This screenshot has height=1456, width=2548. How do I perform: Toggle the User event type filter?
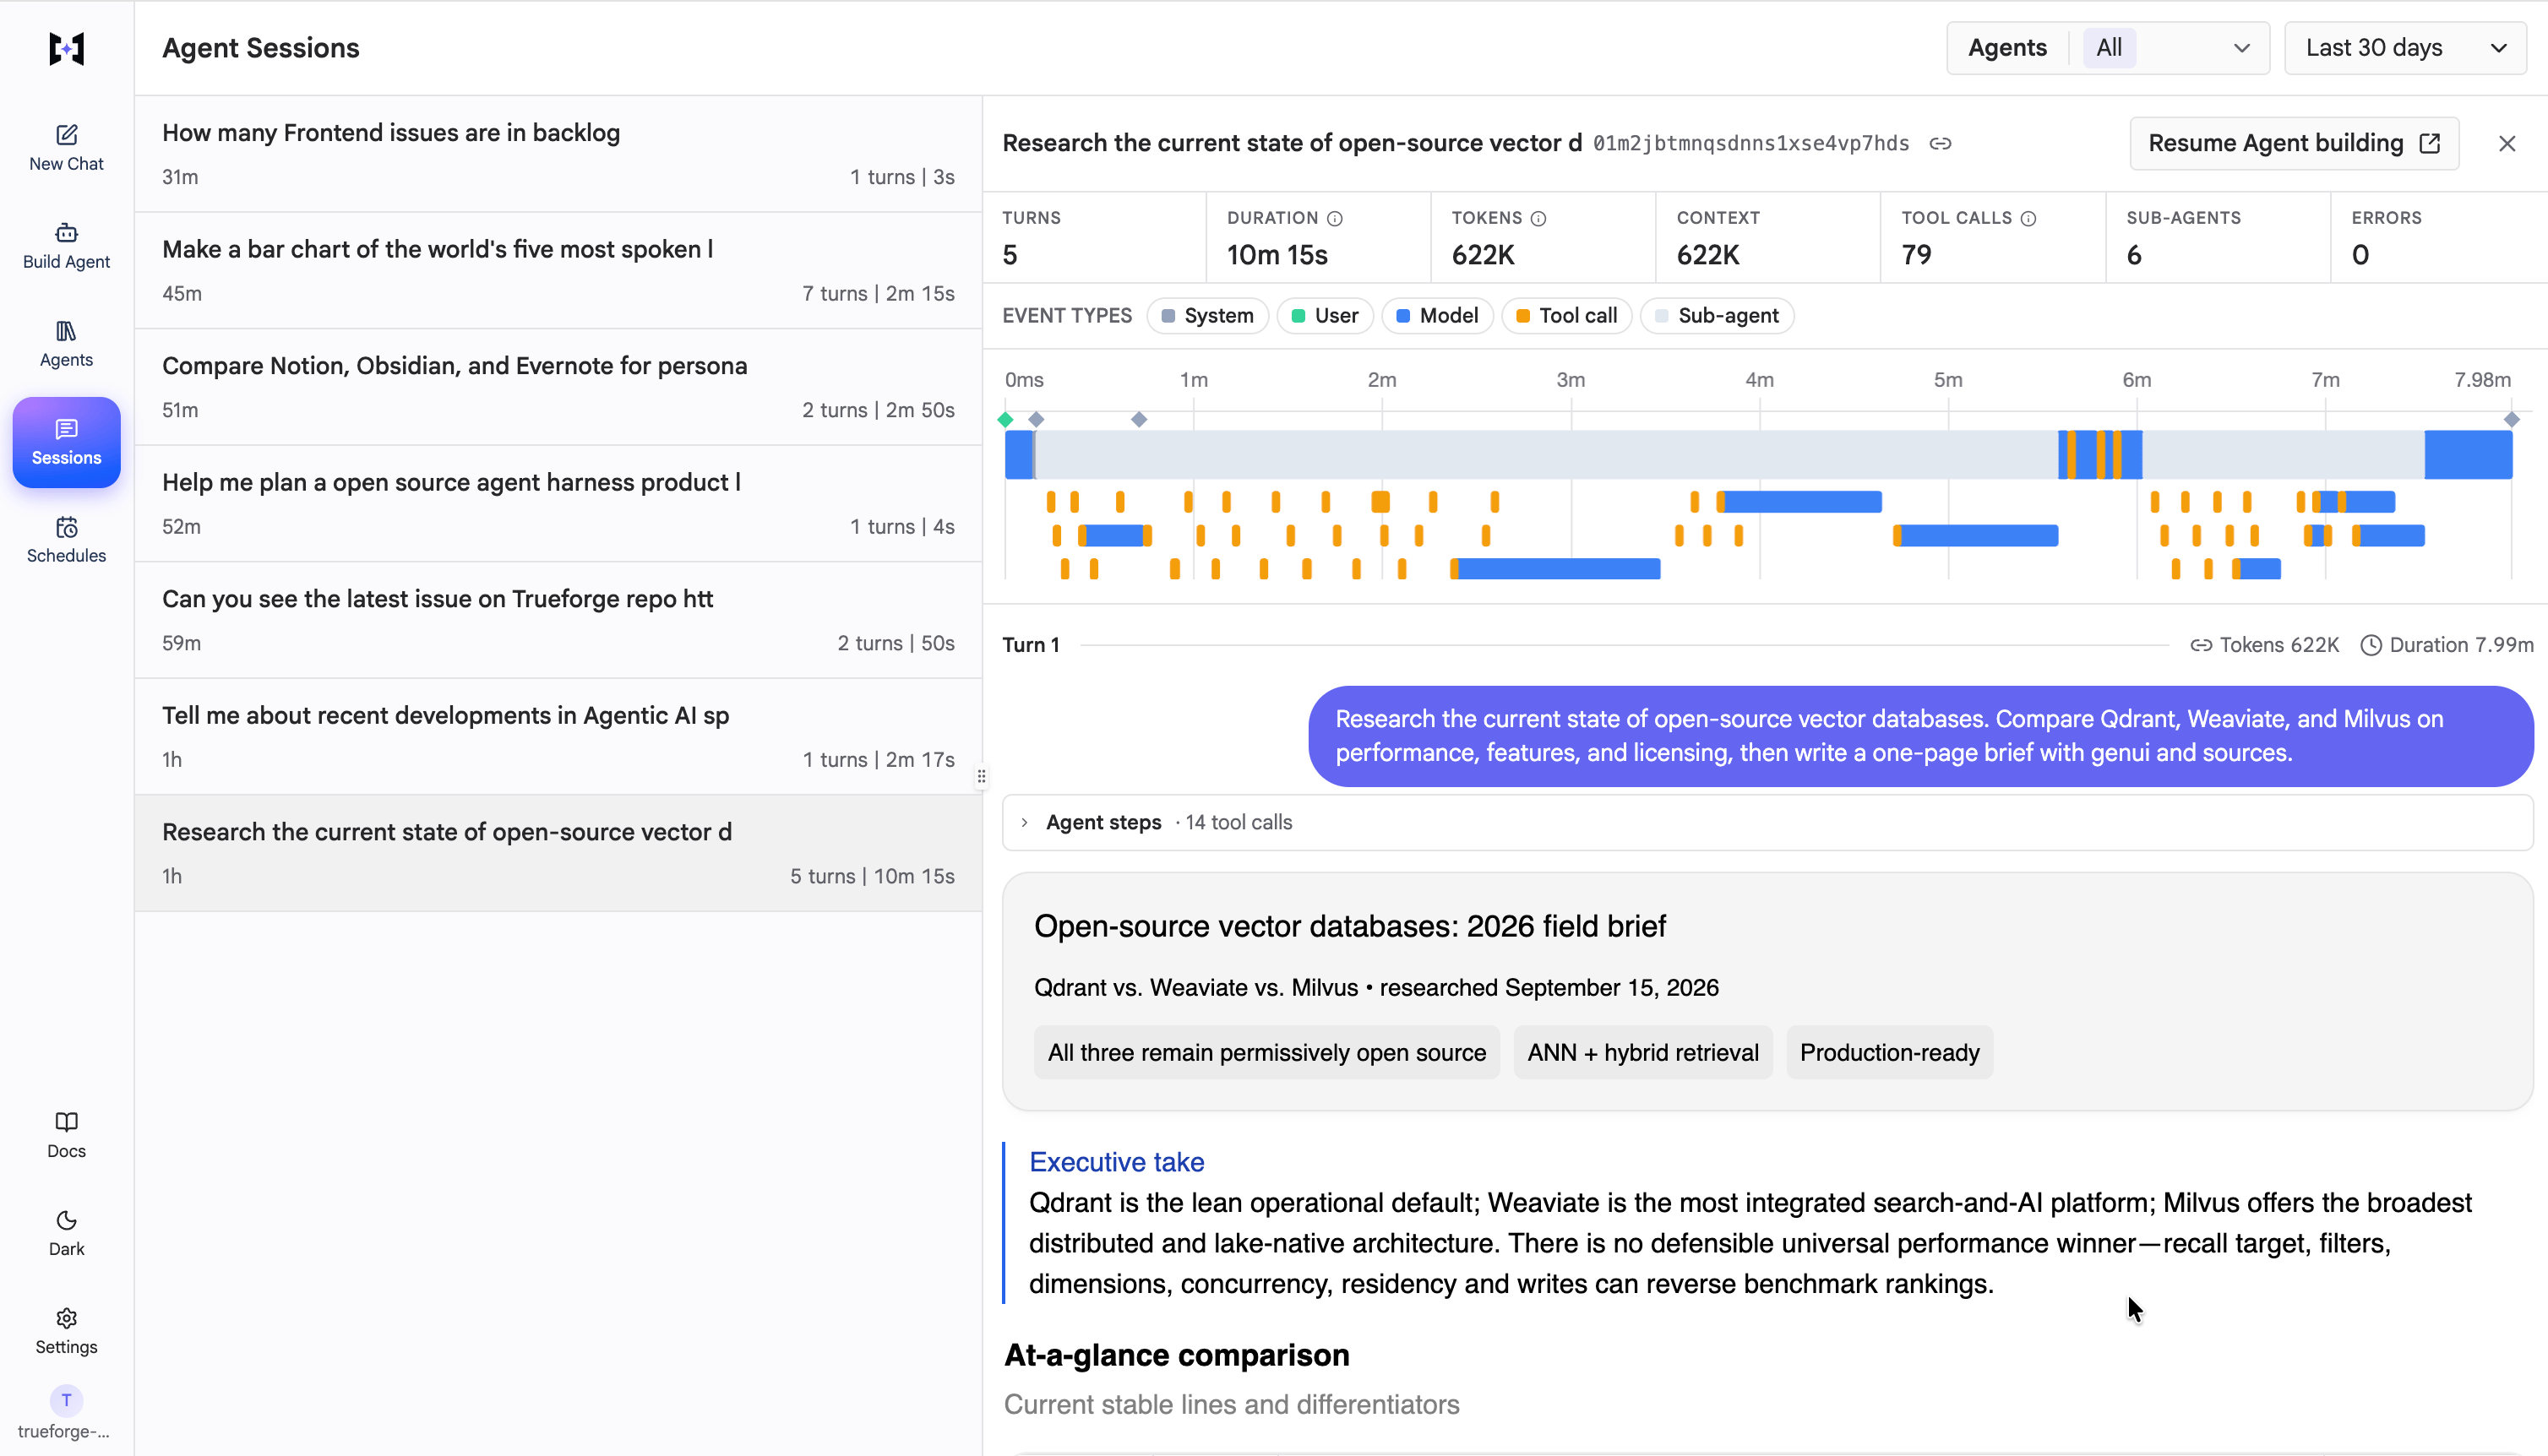(x=1325, y=315)
